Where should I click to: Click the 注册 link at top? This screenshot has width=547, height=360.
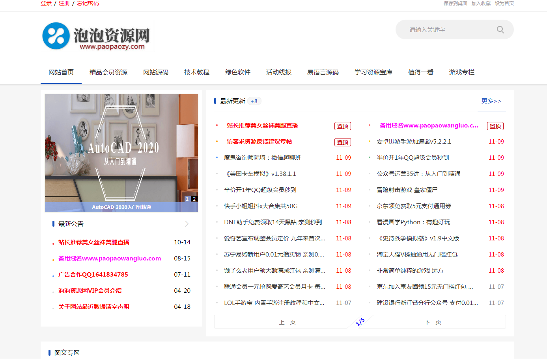64,3
